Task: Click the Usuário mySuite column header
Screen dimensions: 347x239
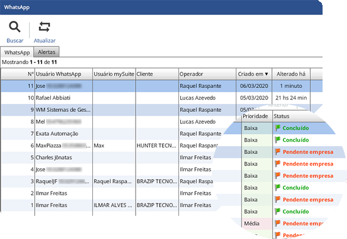Action: click(114, 74)
